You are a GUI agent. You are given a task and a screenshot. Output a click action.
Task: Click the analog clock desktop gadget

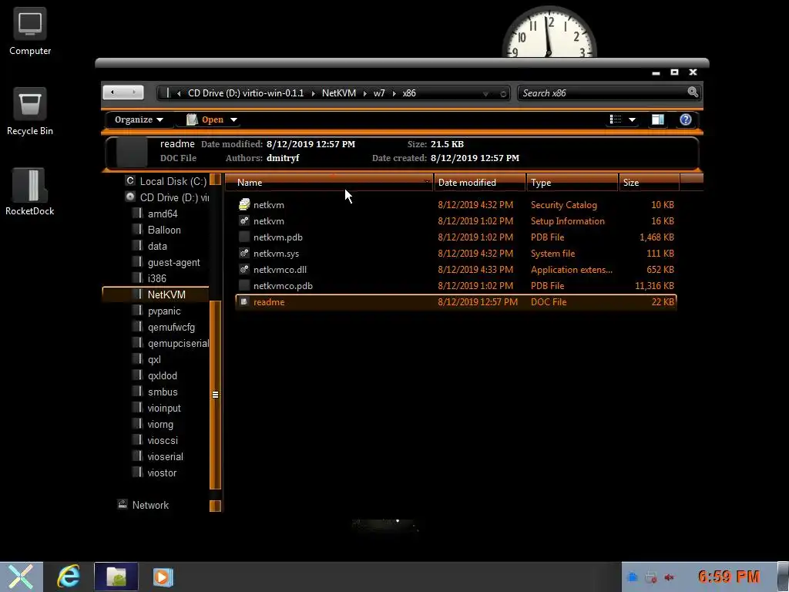coord(549,31)
